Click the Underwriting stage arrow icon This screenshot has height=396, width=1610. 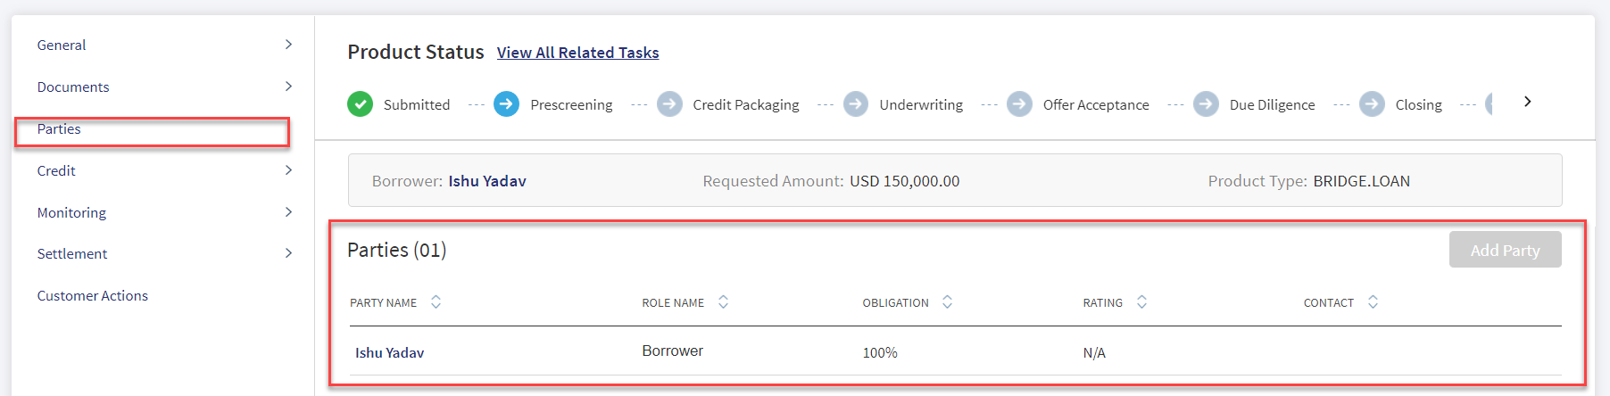coord(856,104)
